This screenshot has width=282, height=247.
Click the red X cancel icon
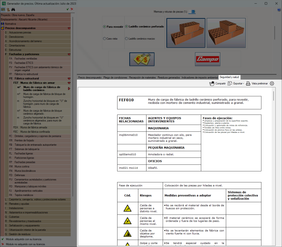pyautogui.click(x=72, y=9)
